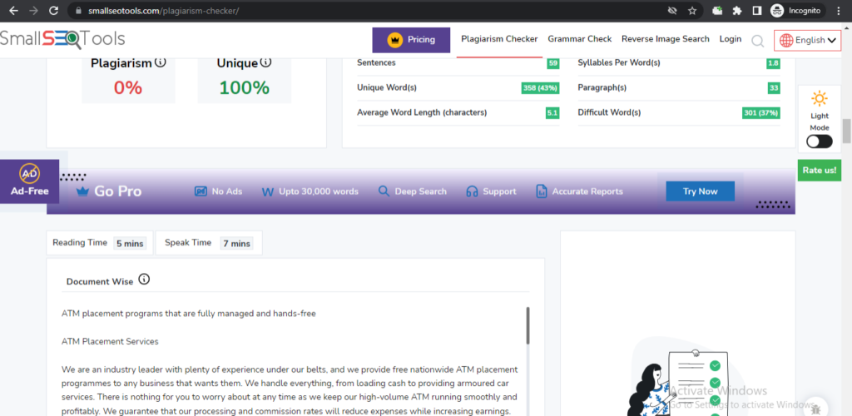The image size is (852, 416).
Task: Reload the page with refresh icon
Action: click(53, 10)
